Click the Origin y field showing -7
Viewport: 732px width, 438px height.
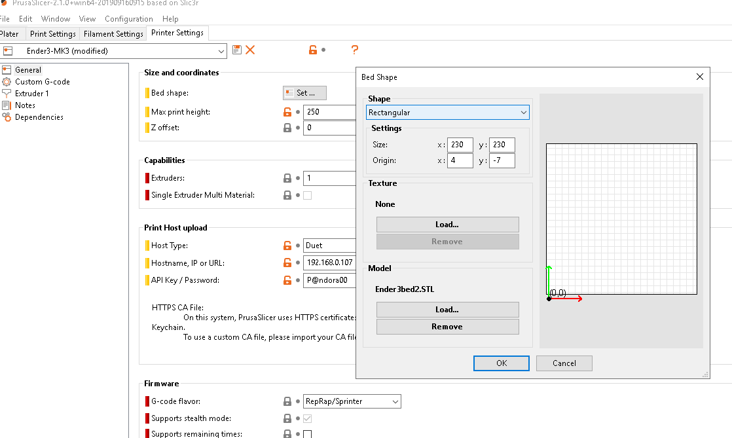[x=502, y=160]
